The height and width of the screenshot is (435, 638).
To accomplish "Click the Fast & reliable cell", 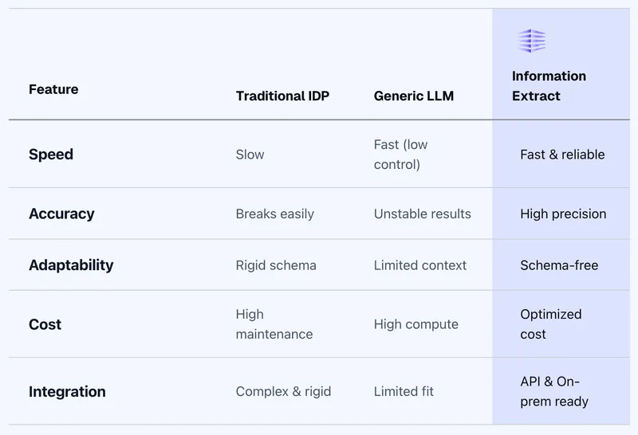I will (x=562, y=155).
